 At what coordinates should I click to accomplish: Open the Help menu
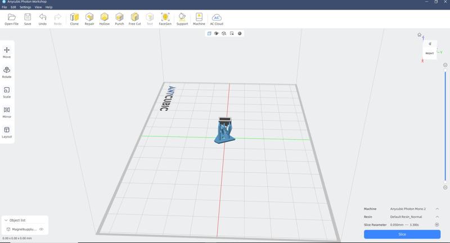coord(49,7)
